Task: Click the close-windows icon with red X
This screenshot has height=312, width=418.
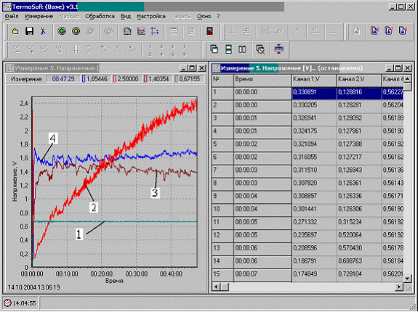Action: (260, 50)
